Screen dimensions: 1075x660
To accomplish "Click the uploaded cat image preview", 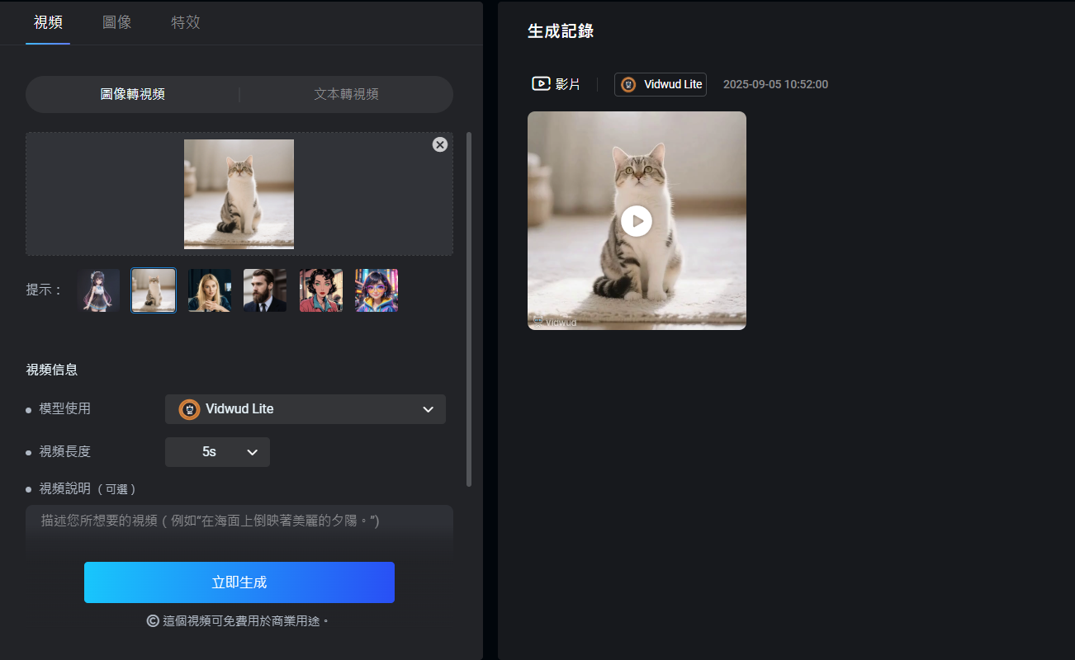I will pyautogui.click(x=239, y=194).
